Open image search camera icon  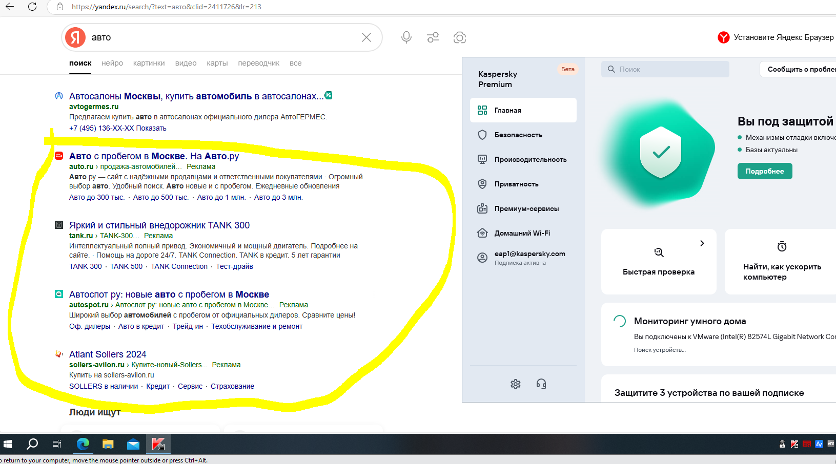coord(460,37)
